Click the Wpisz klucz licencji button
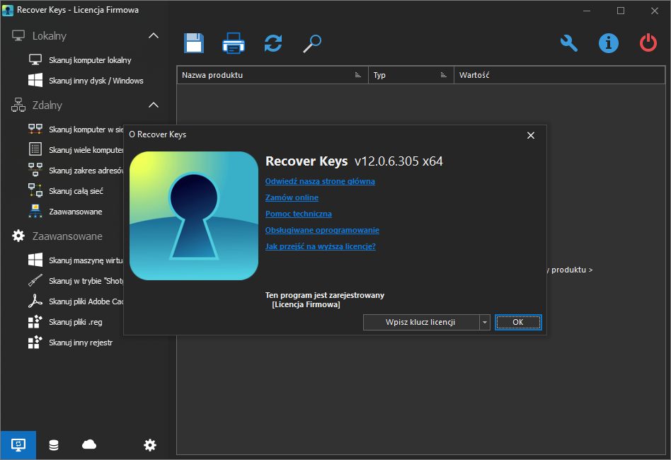Image resolution: width=671 pixels, height=460 pixels. coord(421,322)
